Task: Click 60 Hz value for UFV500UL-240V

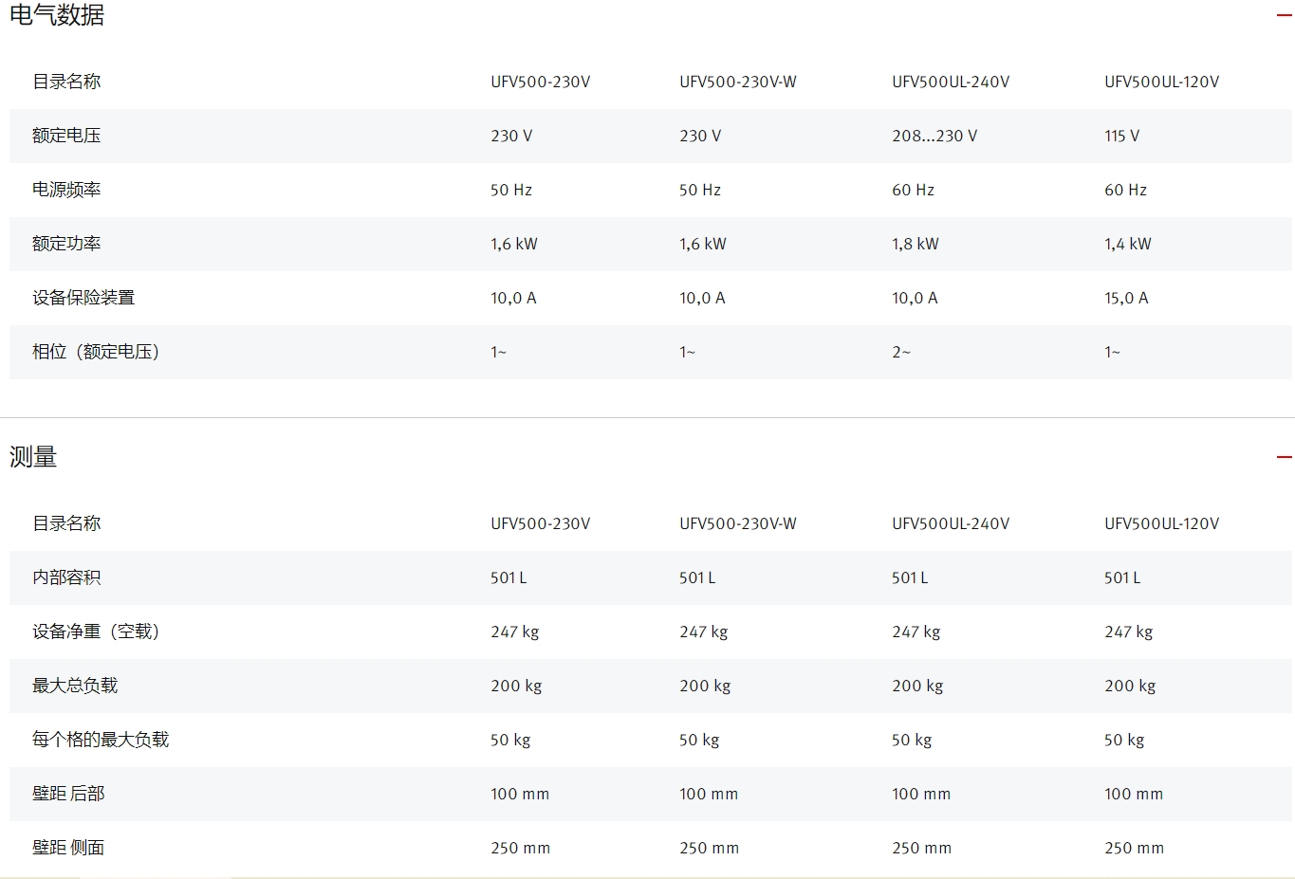Action: [913, 190]
